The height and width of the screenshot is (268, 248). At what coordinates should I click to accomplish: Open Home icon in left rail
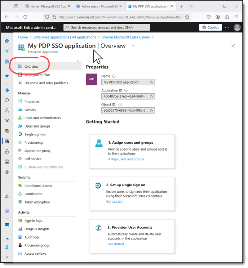[x=7, y=41]
